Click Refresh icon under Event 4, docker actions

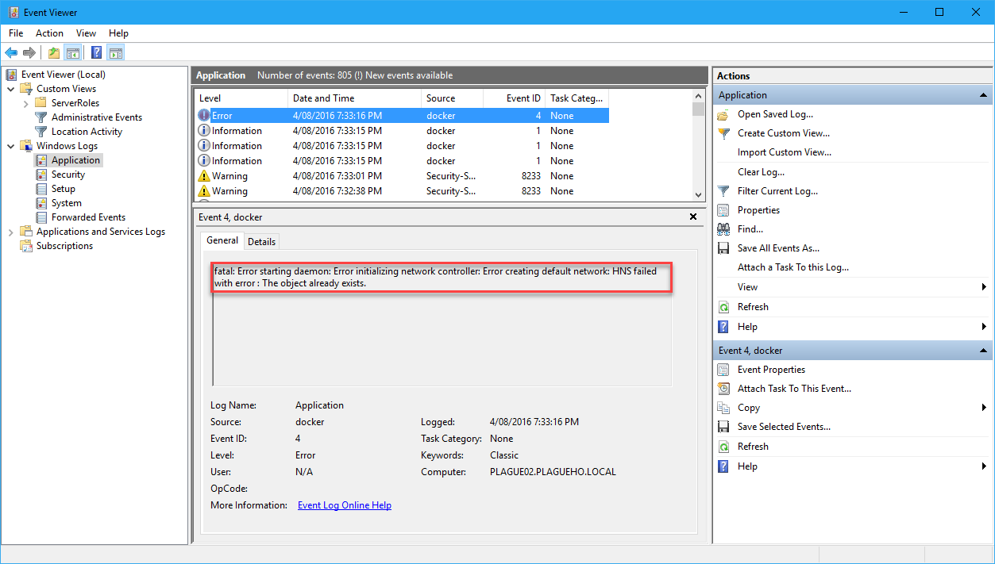pyautogui.click(x=723, y=447)
